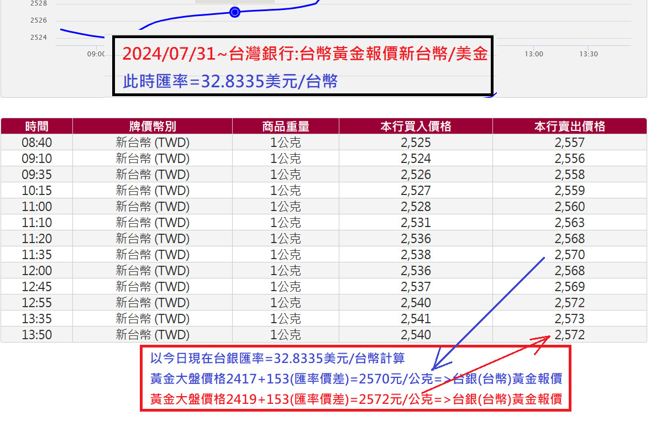Click the 13:35 time cell
Viewport: 661px width, 421px height.
point(36,319)
